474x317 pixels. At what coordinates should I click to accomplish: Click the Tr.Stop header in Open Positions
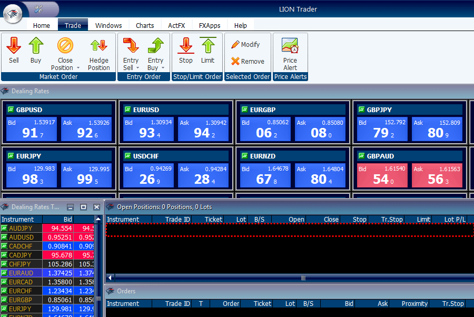tap(387, 220)
